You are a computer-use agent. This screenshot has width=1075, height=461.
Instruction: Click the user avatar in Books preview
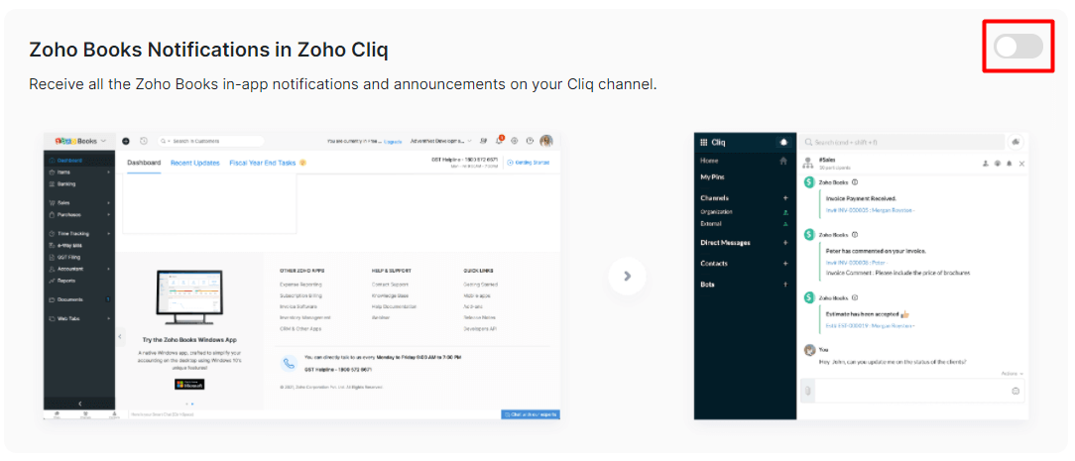pyautogui.click(x=546, y=141)
